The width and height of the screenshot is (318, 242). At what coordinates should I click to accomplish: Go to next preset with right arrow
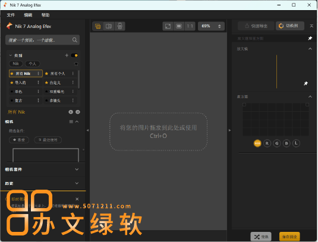[x=78, y=112]
